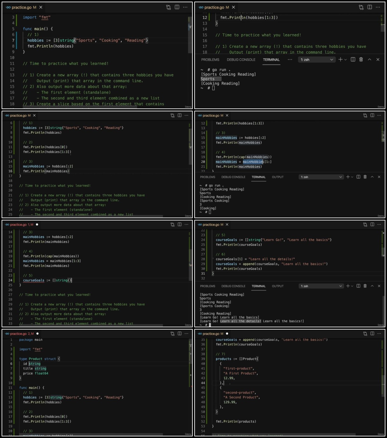Split terminal in the Sports-highlighted terminal panel
Viewport: 387px width, 438px height.
pos(353,59)
